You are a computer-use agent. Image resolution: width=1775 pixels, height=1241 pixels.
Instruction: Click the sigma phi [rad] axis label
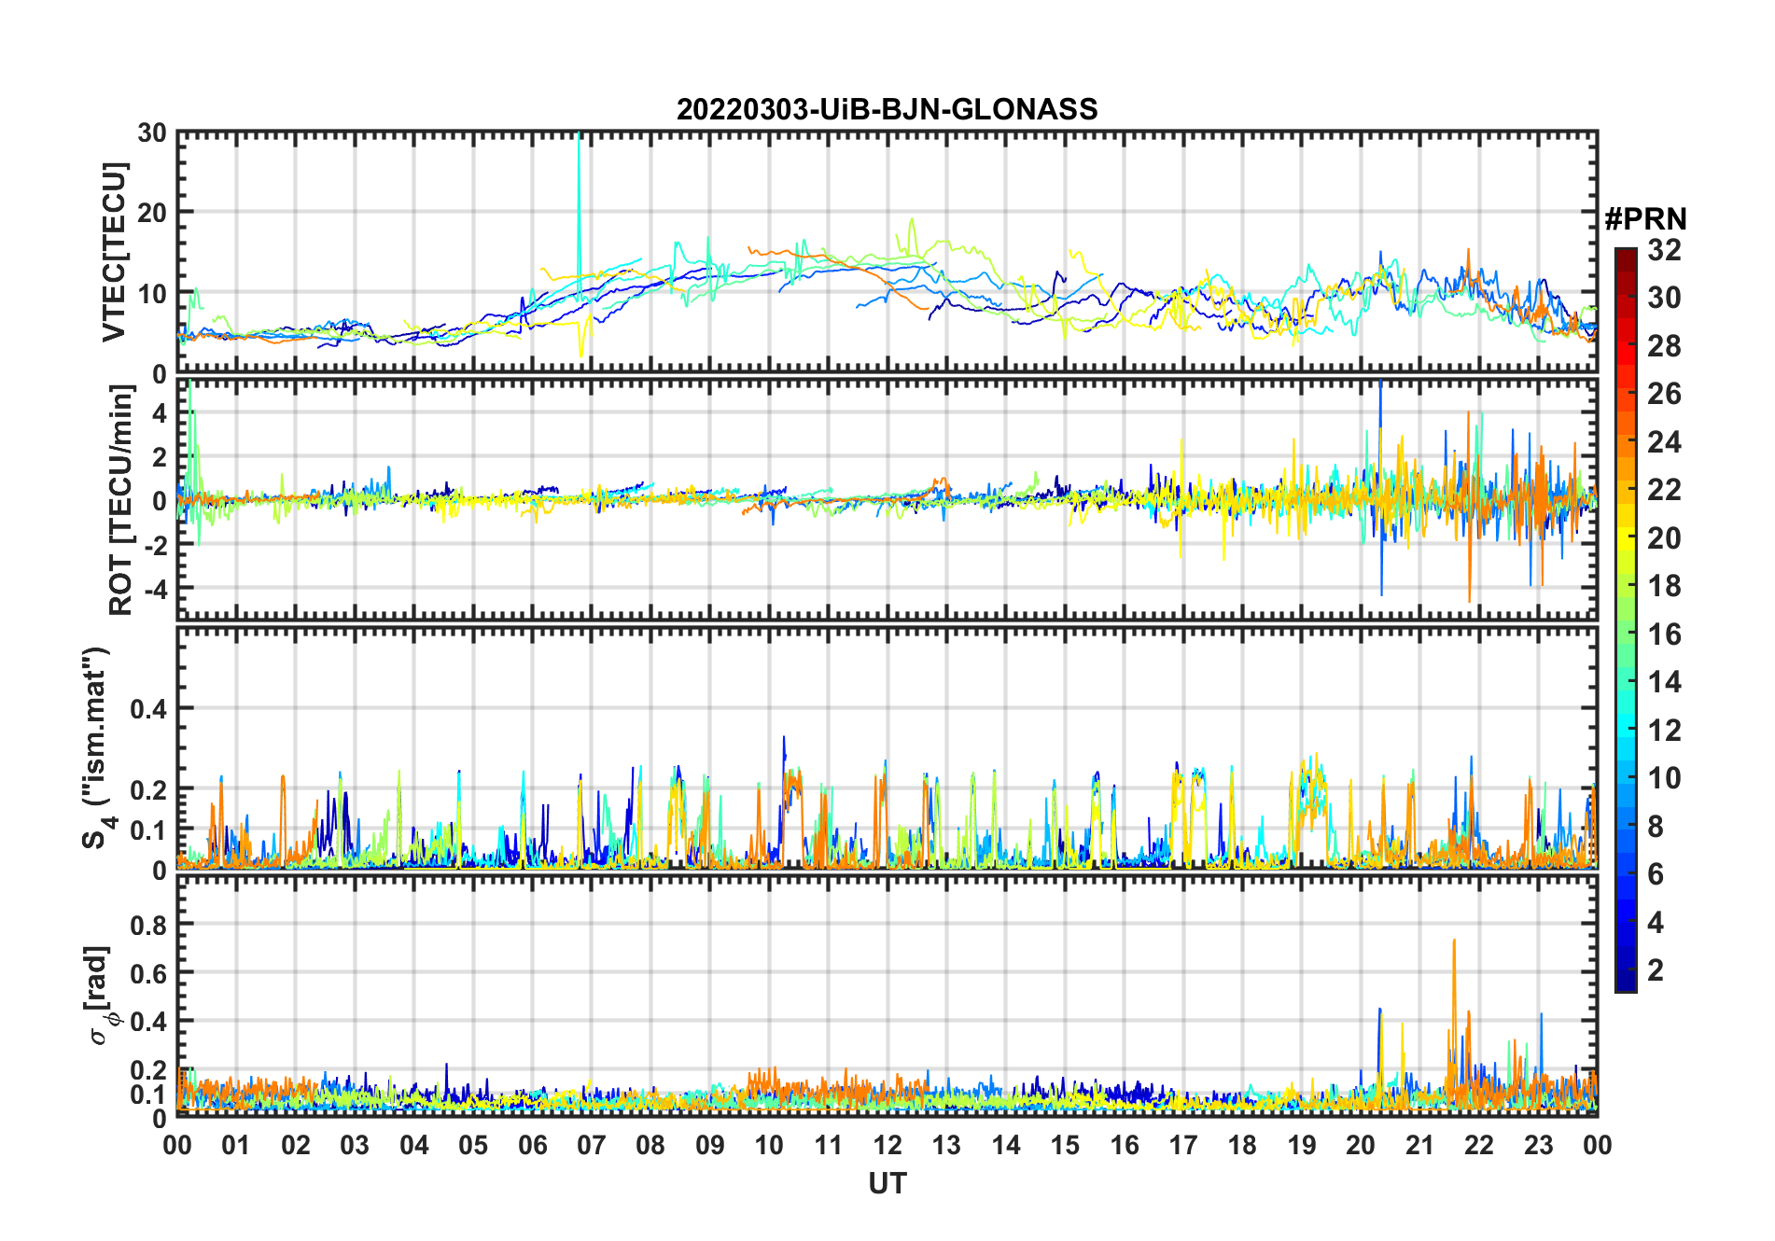(x=101, y=996)
